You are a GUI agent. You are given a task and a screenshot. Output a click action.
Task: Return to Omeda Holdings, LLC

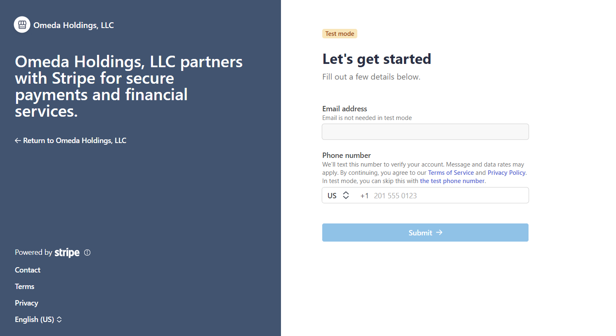(74, 141)
